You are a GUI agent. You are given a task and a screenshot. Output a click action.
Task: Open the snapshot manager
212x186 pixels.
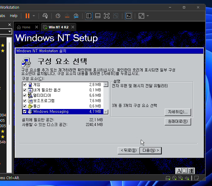click(76, 16)
